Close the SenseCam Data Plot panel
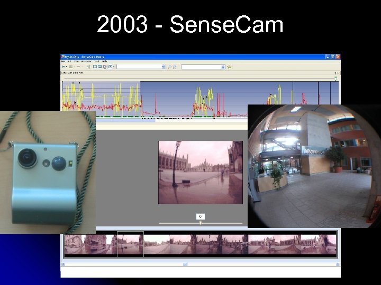Screen dimensions: 381x285 point(338,73)
